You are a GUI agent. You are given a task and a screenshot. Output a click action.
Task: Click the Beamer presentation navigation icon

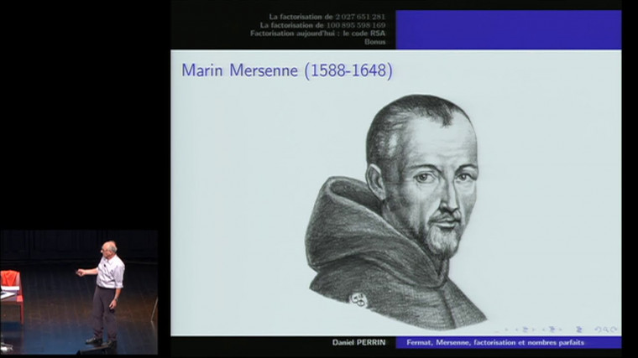pyautogui.click(x=579, y=329)
